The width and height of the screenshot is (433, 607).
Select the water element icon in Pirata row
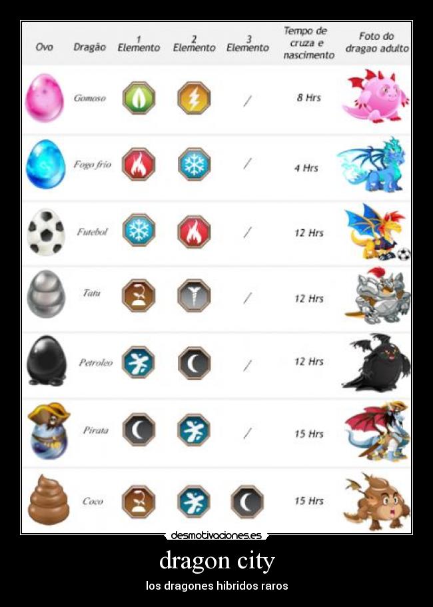[194, 430]
